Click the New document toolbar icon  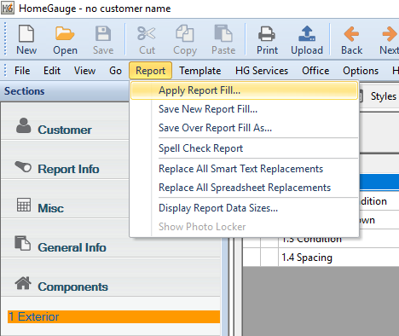pyautogui.click(x=26, y=34)
